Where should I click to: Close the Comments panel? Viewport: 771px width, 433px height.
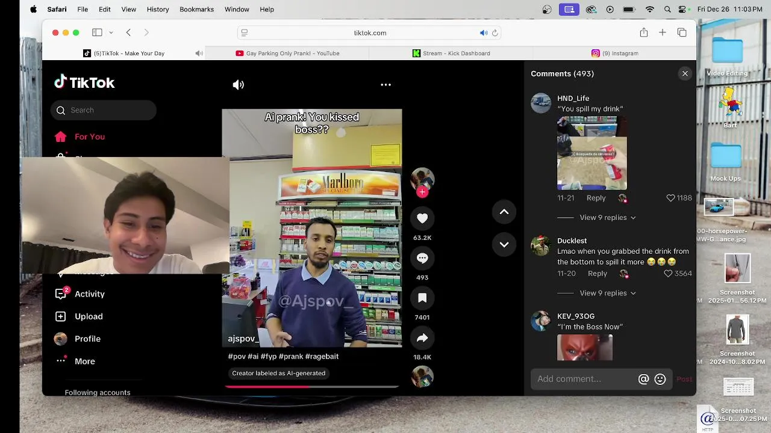click(685, 73)
